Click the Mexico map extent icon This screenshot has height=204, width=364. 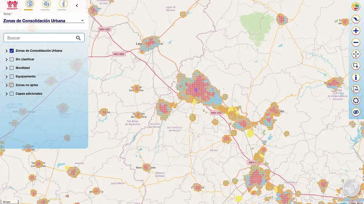coord(356,19)
